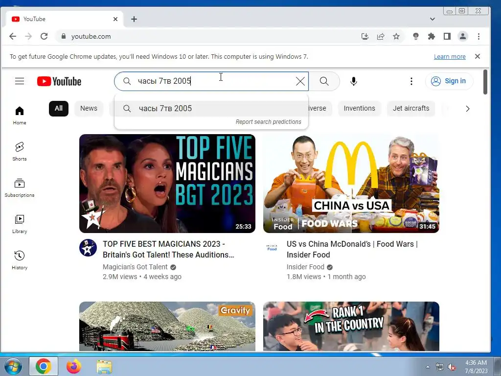Choose the 'часы 7тв 2005' search suggestion
Image resolution: width=501 pixels, height=376 pixels.
[211, 109]
